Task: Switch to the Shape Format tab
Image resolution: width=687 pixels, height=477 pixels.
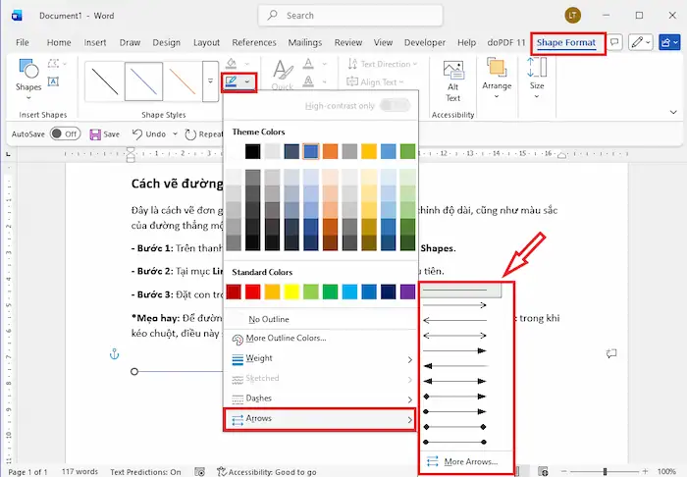Action: (x=568, y=43)
